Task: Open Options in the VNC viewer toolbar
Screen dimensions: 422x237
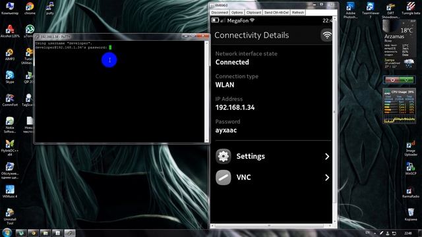Action: coord(237,13)
